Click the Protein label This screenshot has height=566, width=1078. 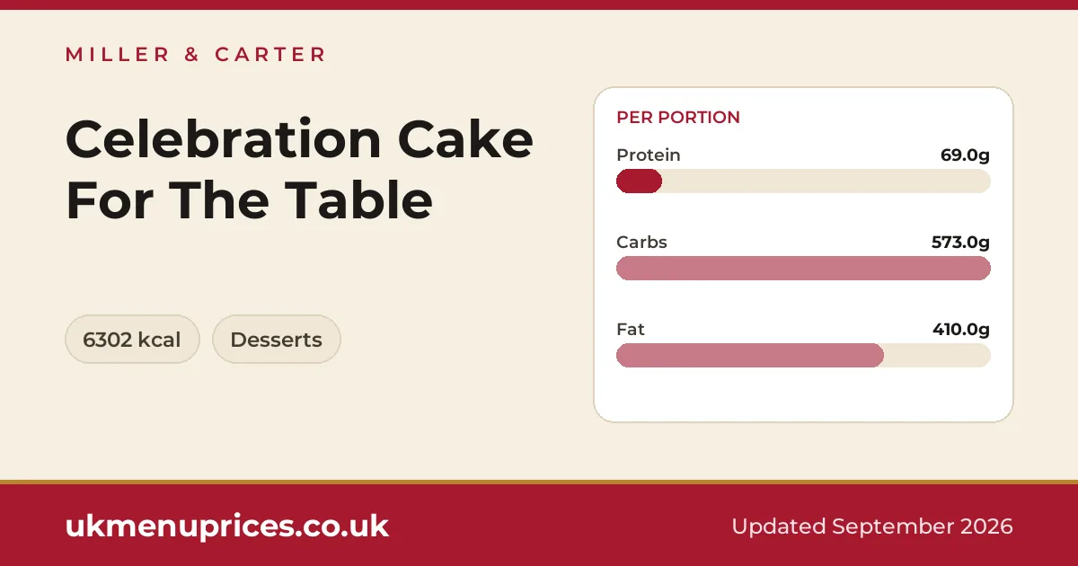(x=649, y=155)
